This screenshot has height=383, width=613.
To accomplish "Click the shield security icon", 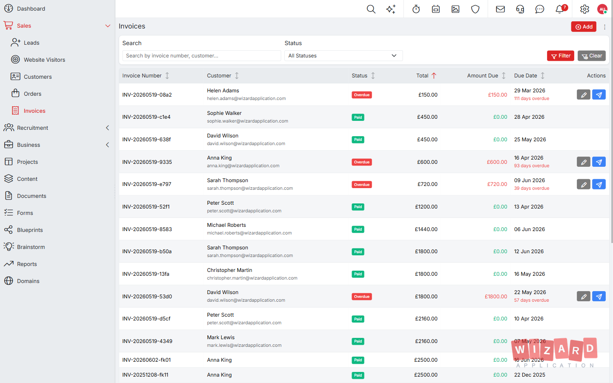I will pos(476,9).
